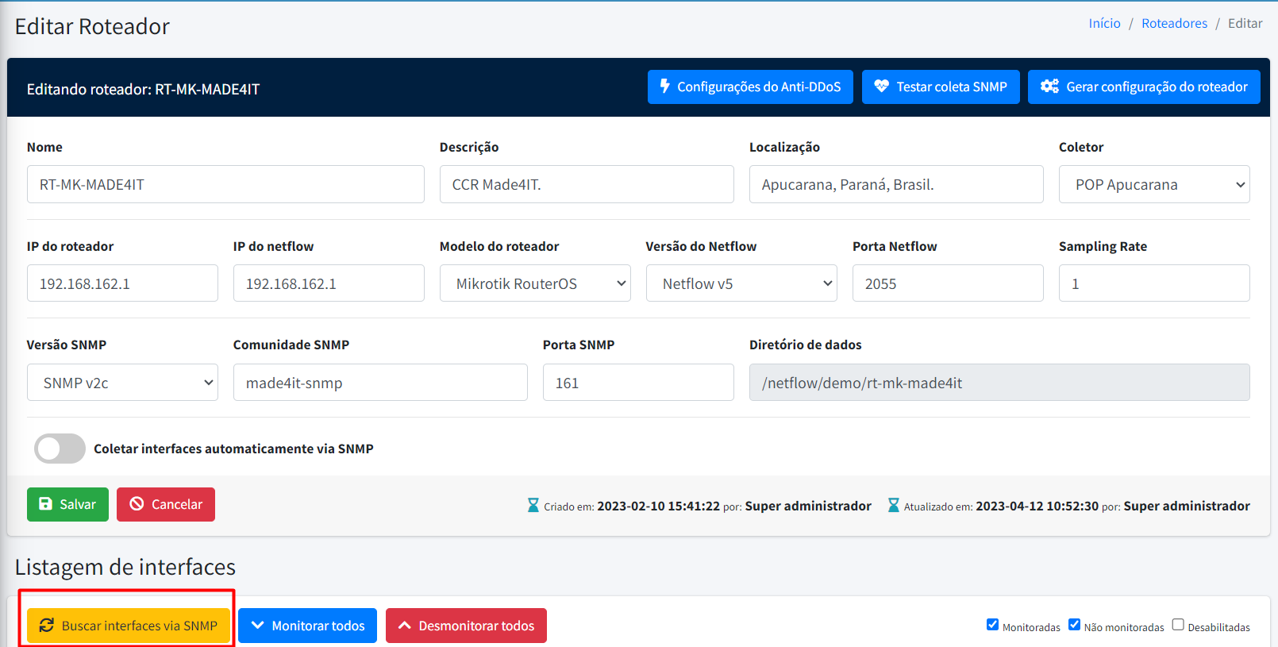Focus the Nome field with RT-MK-MADE4IT
The image size is (1278, 647).
pos(225,184)
